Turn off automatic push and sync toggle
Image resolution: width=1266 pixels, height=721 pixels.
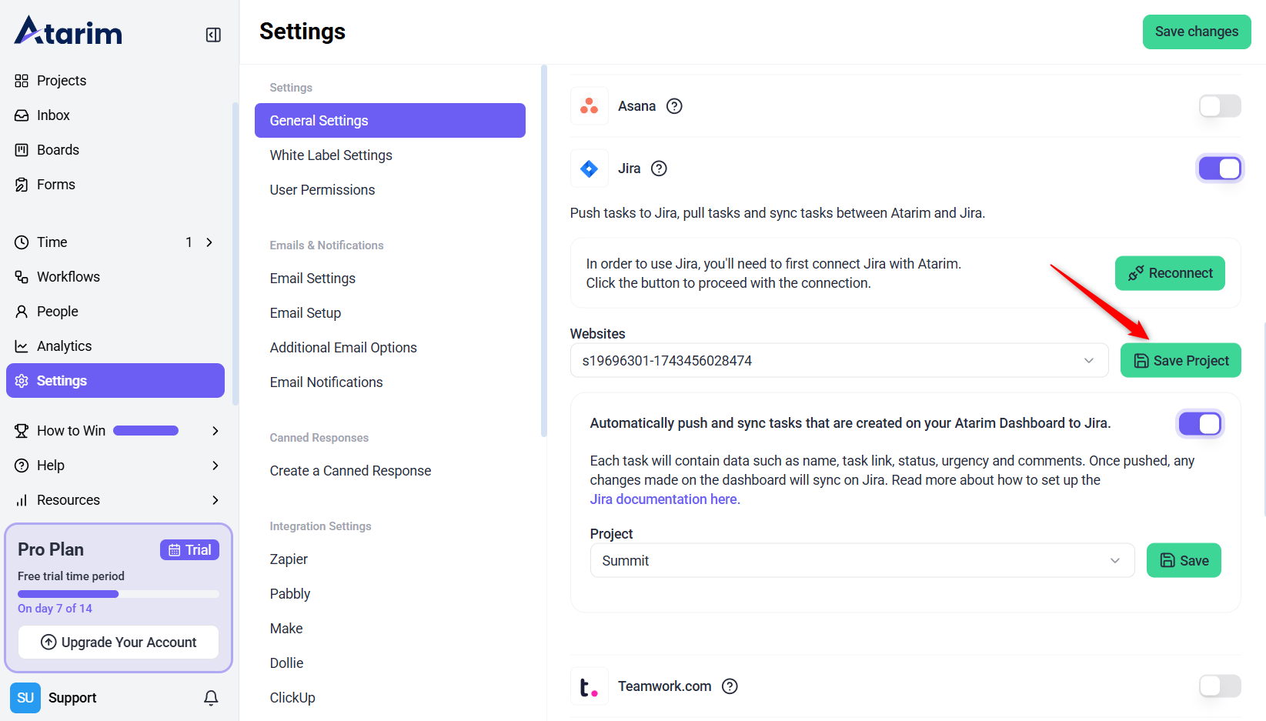[1199, 424]
